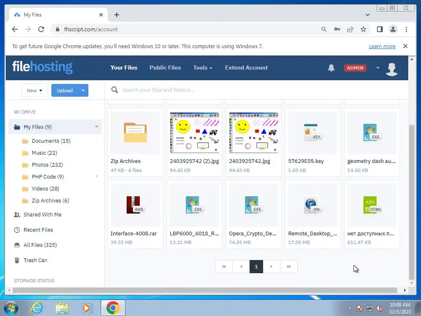Screen dimensions: 421x316
Task: Select the Remote_Desktop IPA file icon
Action: pos(313,205)
